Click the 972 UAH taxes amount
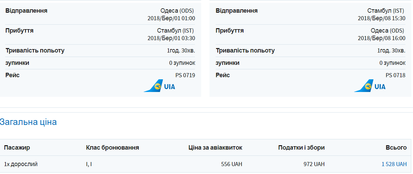Image resolution: width=413 pixels, height=174 pixels. (314, 164)
